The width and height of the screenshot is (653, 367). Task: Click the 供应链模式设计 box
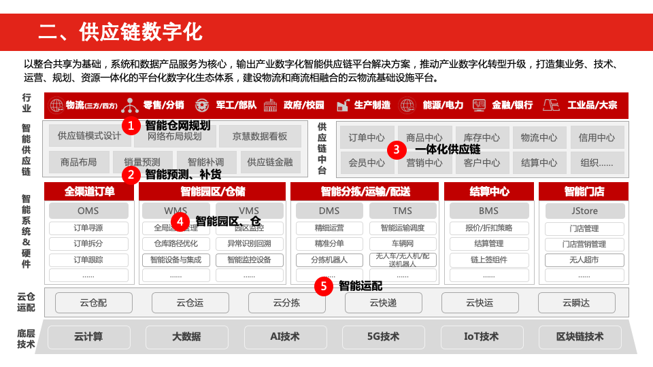pos(89,136)
